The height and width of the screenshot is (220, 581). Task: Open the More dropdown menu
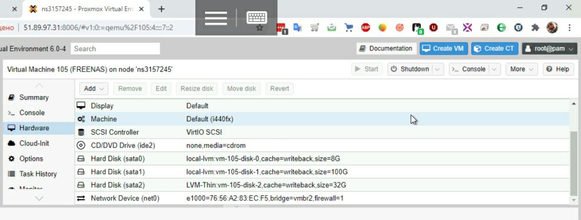pos(521,69)
